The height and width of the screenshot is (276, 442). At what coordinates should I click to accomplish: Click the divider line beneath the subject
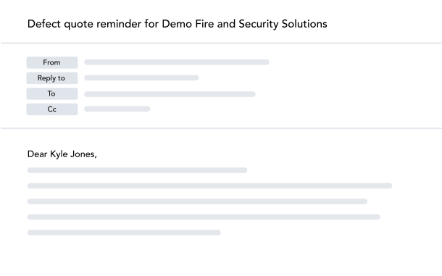pos(221,43)
